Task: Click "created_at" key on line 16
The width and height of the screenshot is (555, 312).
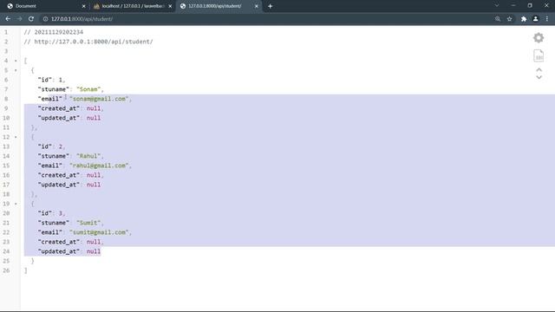Action: point(59,175)
